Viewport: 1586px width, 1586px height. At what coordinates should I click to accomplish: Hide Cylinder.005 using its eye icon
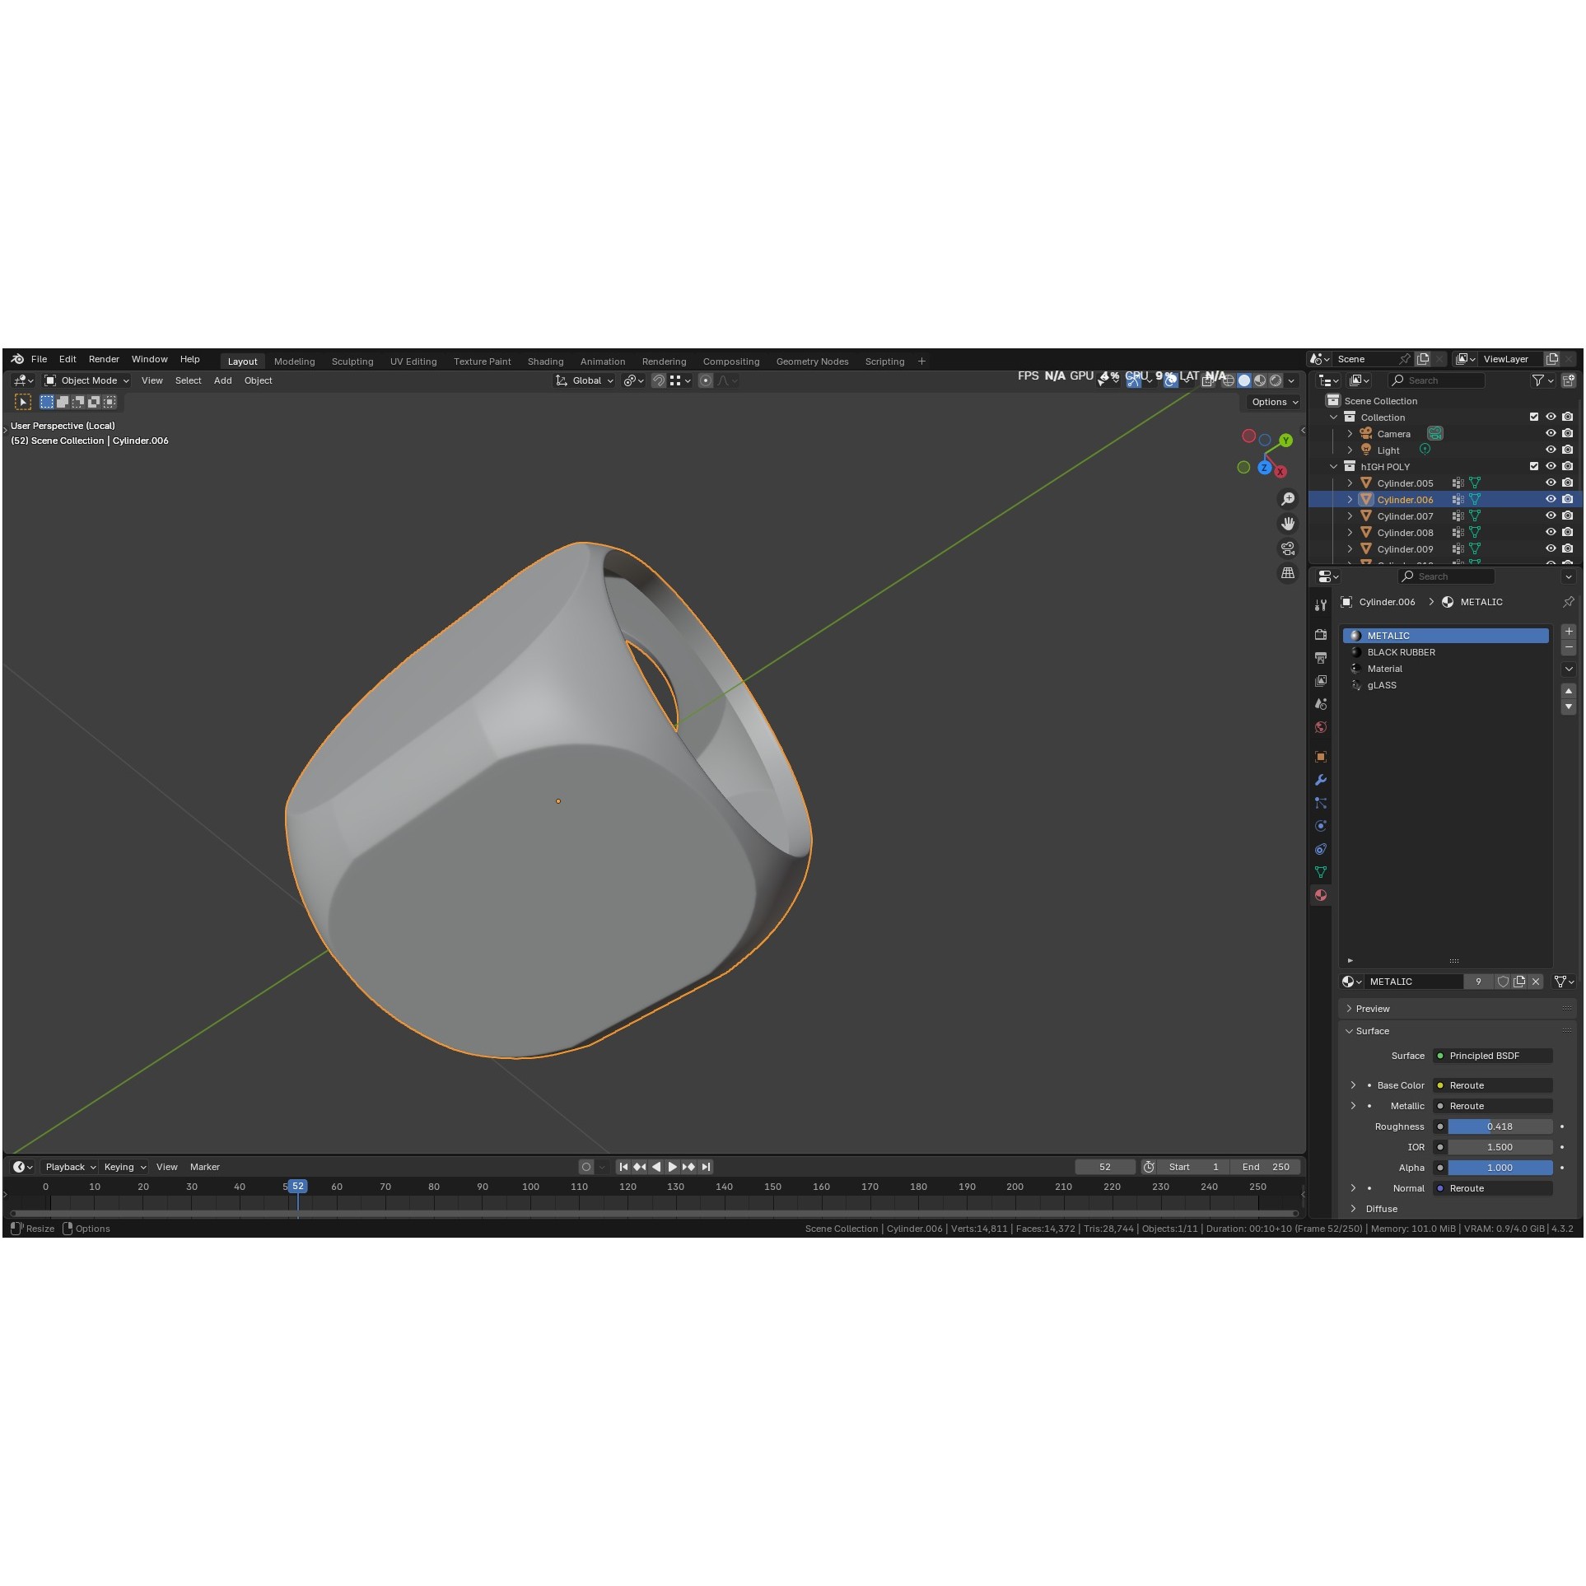[x=1551, y=483]
